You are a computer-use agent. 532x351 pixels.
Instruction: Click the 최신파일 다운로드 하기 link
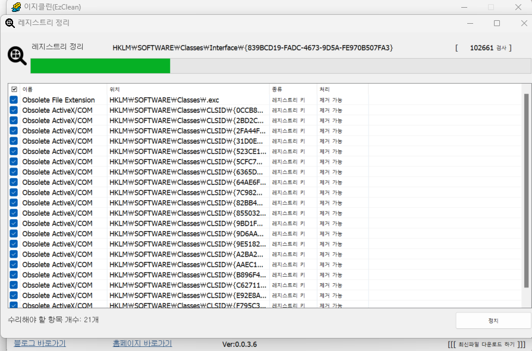487,344
